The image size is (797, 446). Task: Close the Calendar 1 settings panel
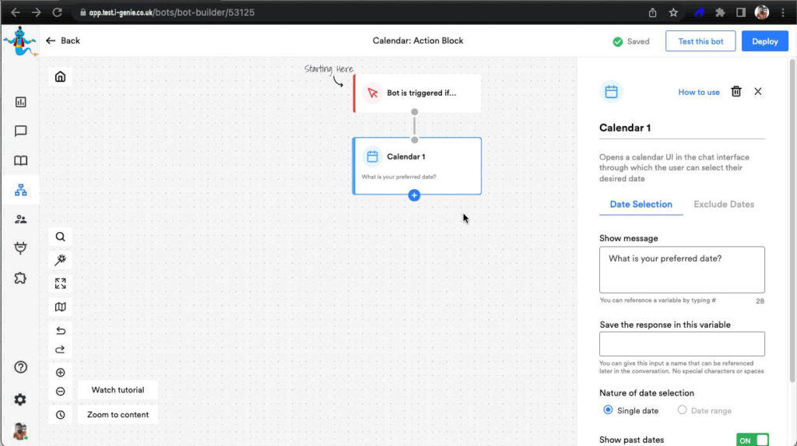click(x=758, y=92)
